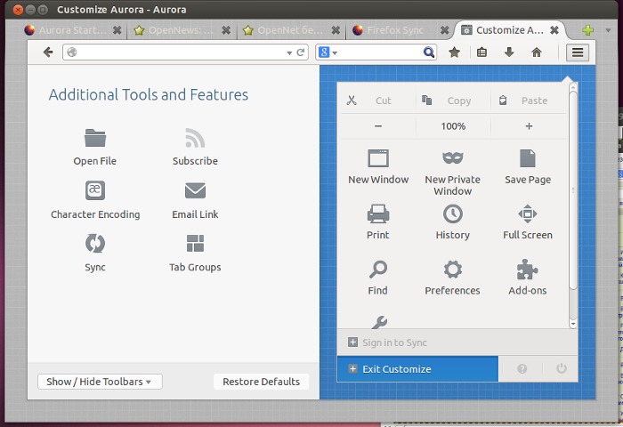Viewport: 623px width, 427px height.
Task: Click the Restore Defaults button
Action: 262,382
